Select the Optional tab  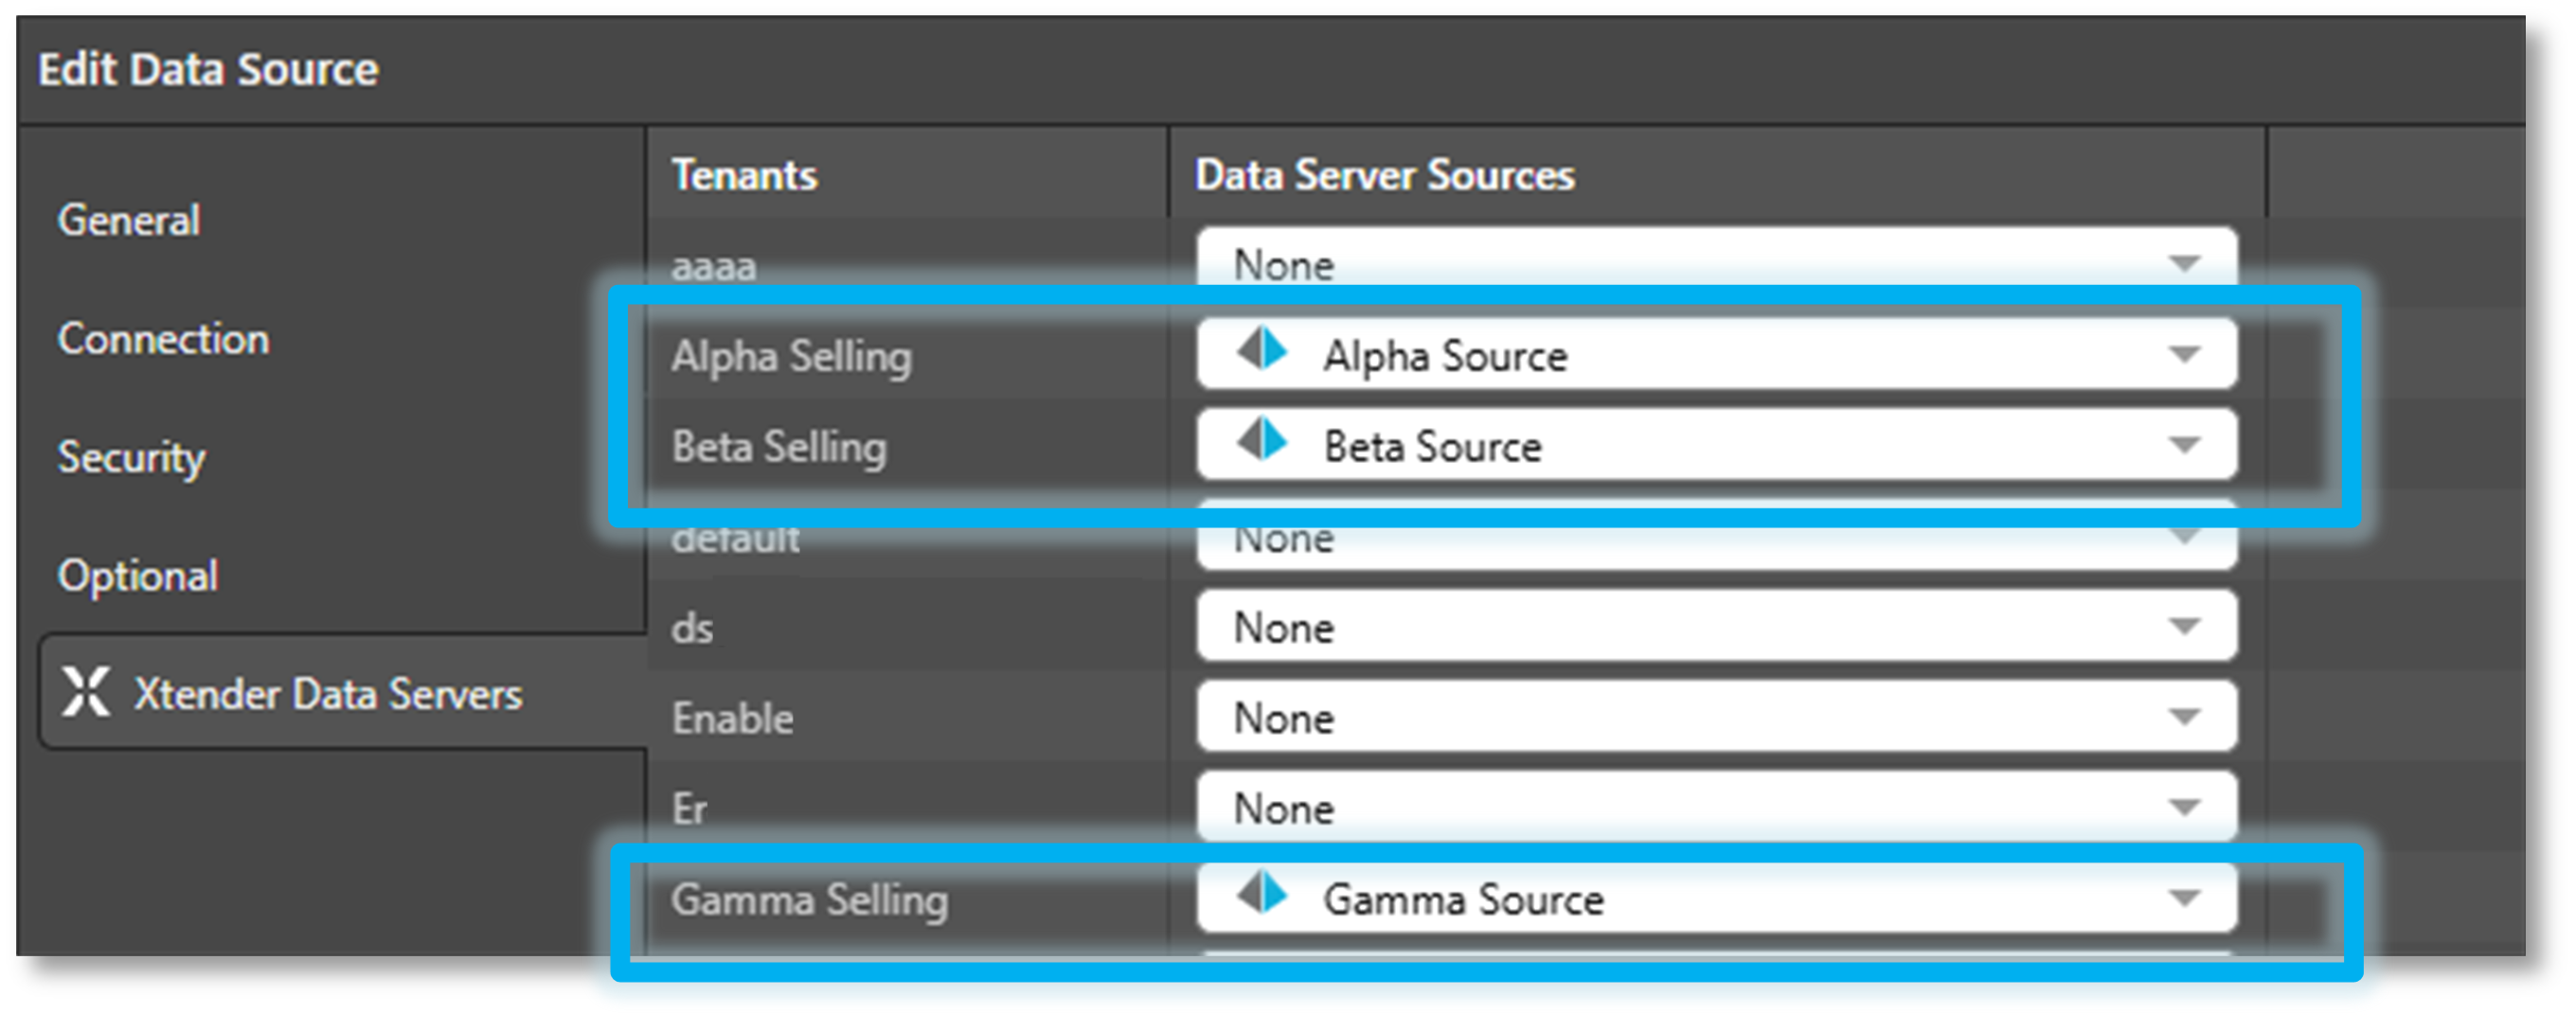pyautogui.click(x=138, y=575)
